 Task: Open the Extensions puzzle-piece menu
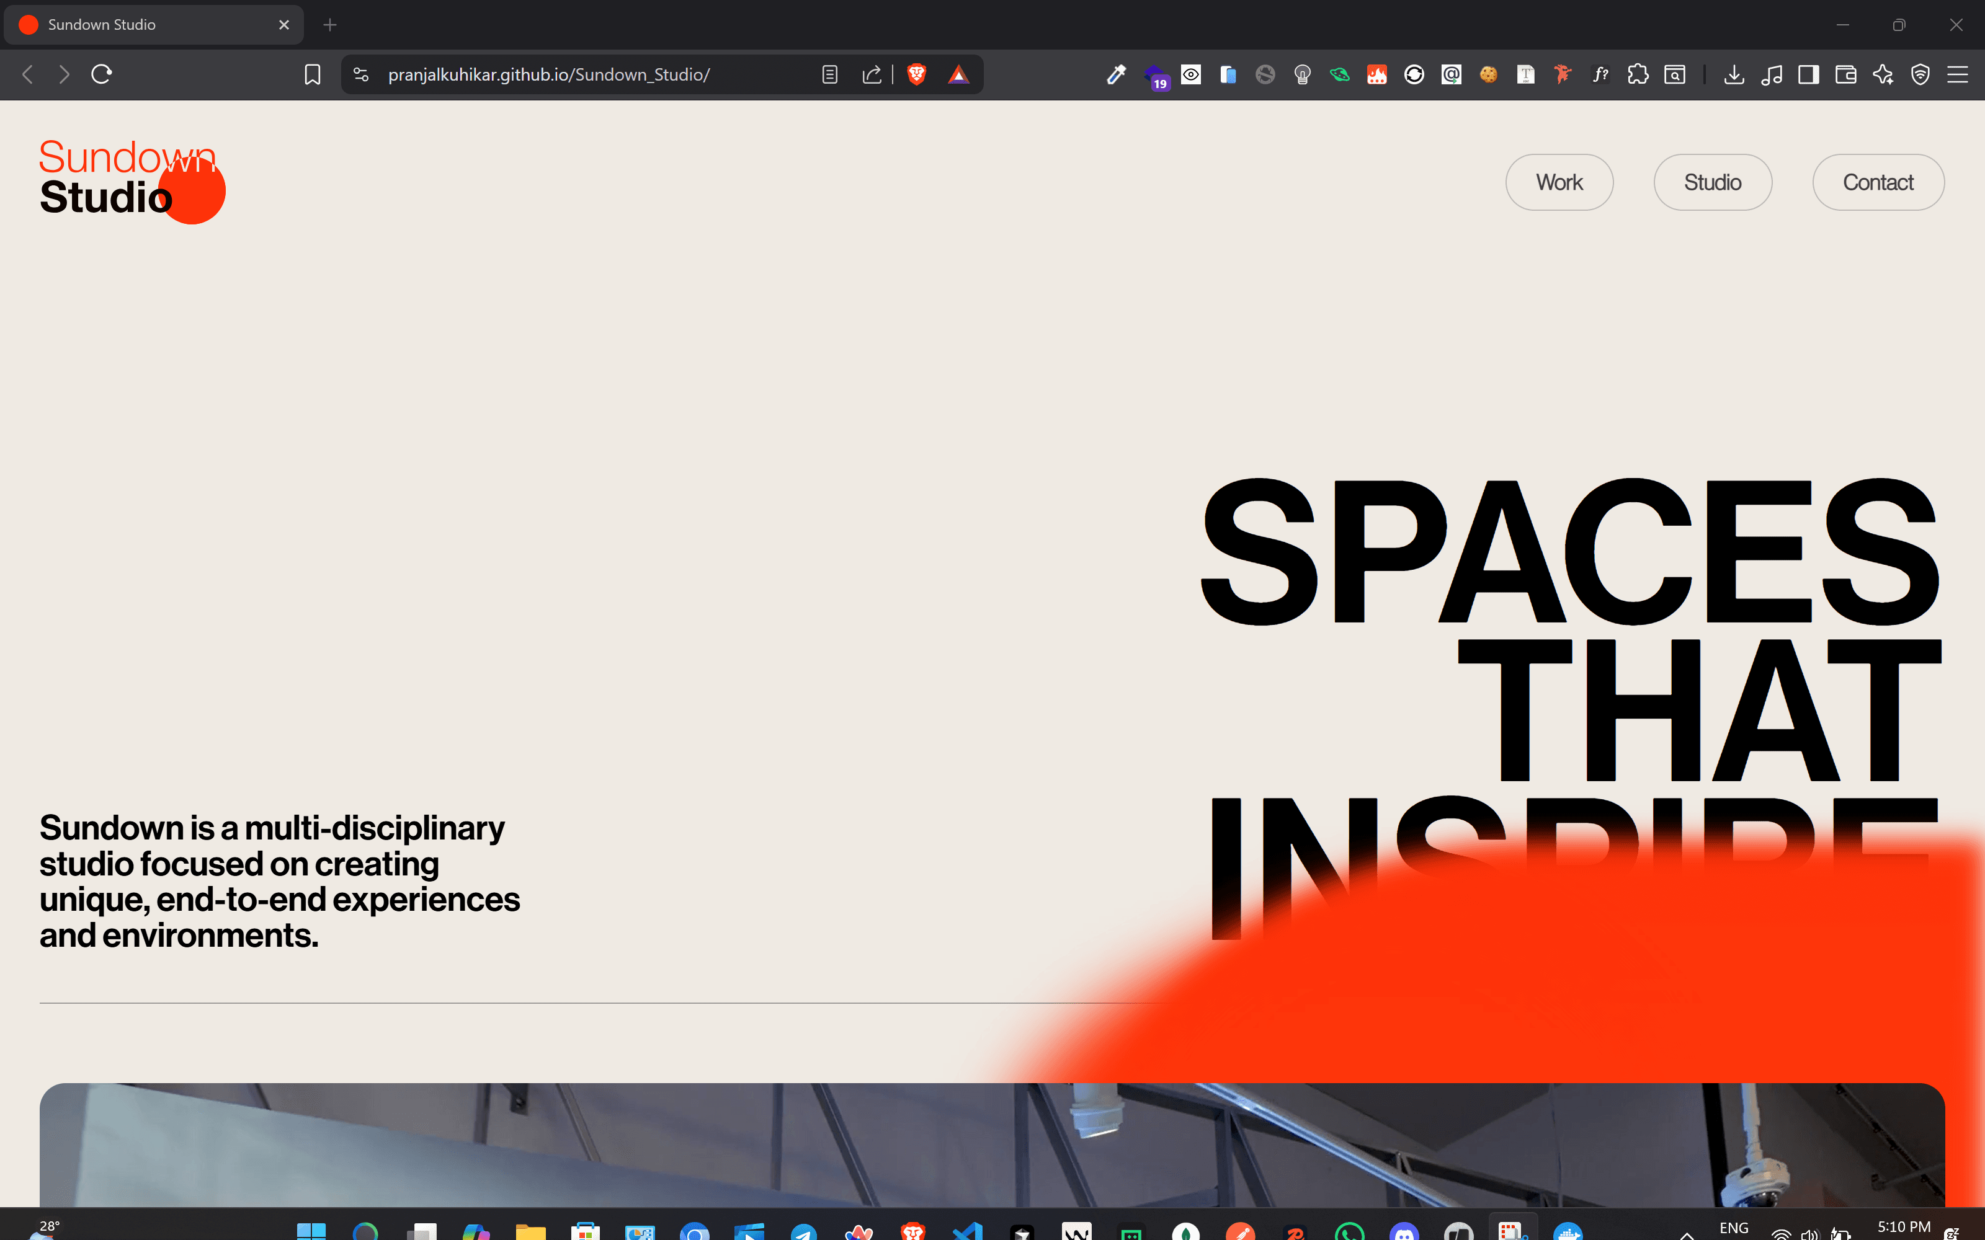pos(1638,74)
